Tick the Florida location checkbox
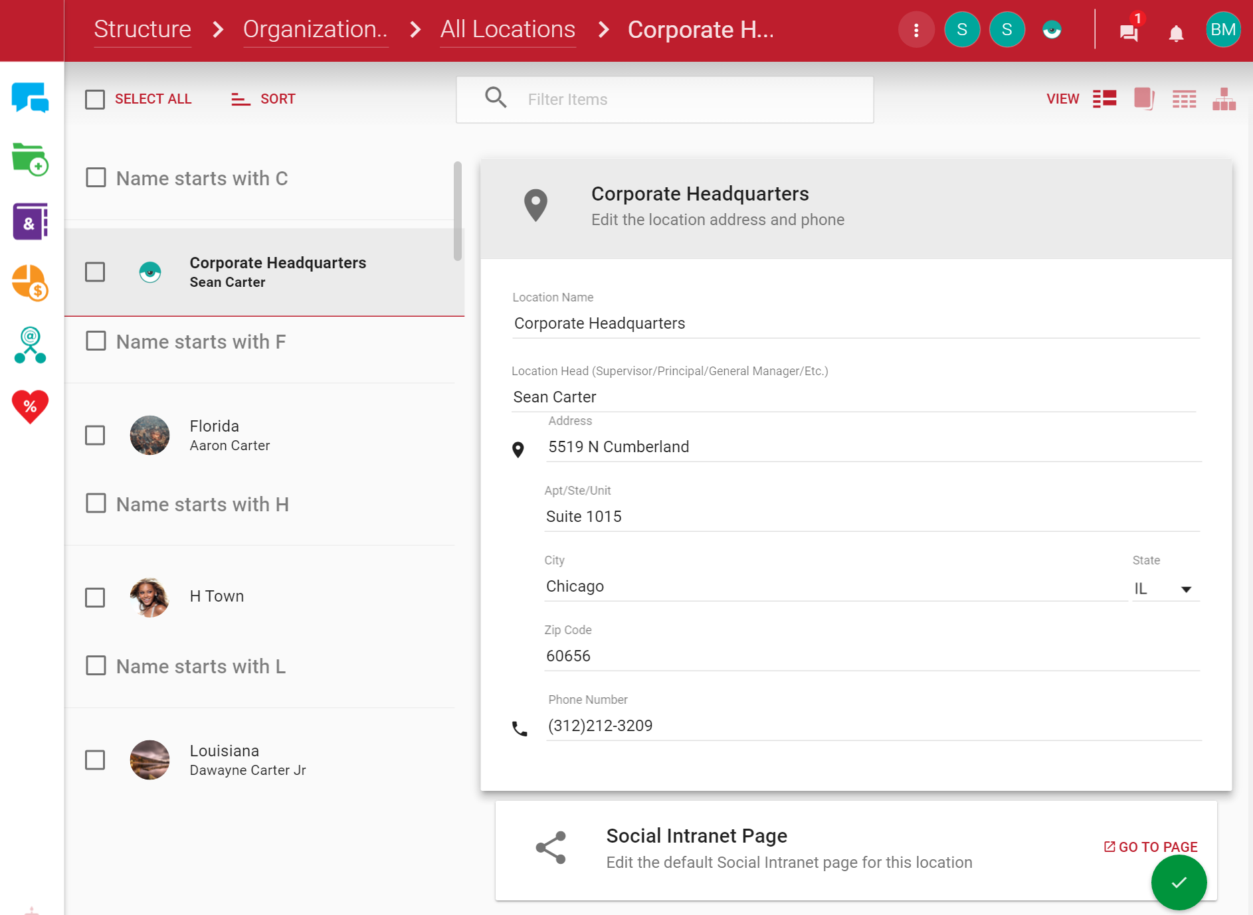Image resolution: width=1253 pixels, height=915 pixels. [x=95, y=436]
